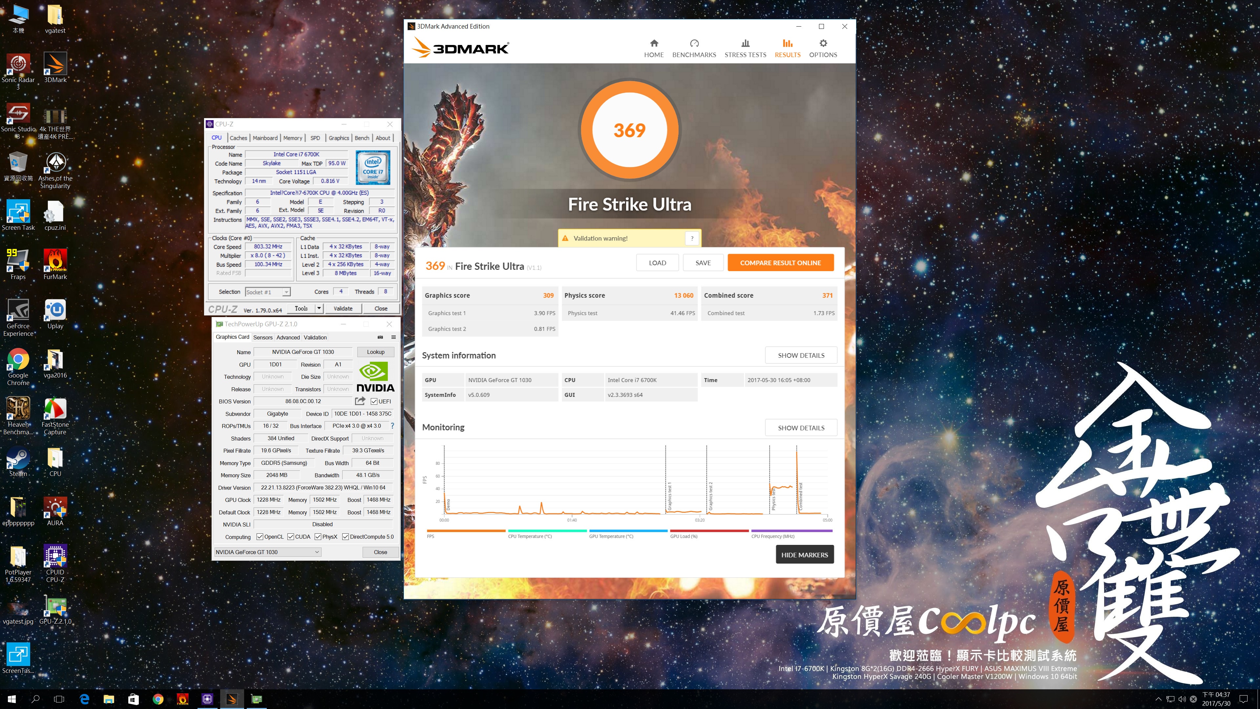Expand the CPU-Z Tools dropdown arrow
Image resolution: width=1260 pixels, height=709 pixels.
(x=319, y=308)
